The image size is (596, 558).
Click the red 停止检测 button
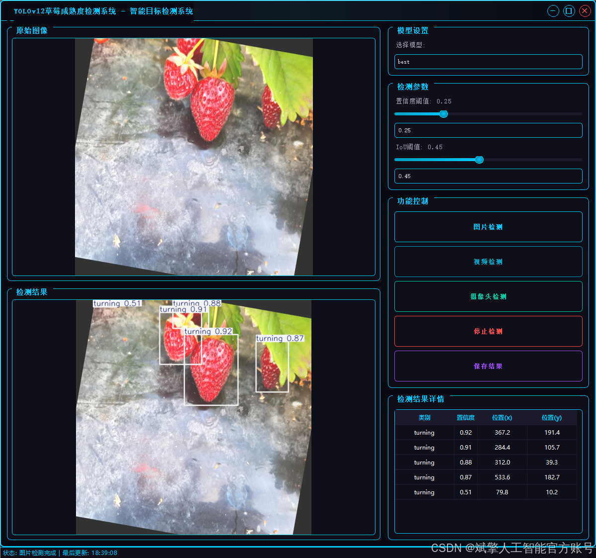pos(488,331)
